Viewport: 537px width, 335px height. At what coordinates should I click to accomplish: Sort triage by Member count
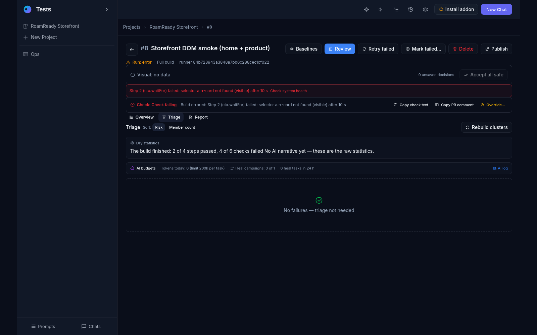182,127
